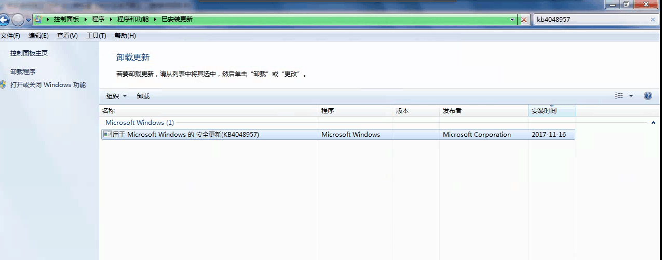The image size is (662, 260).
Task: Open the recent pages dropdown arrow
Action: tap(28, 20)
